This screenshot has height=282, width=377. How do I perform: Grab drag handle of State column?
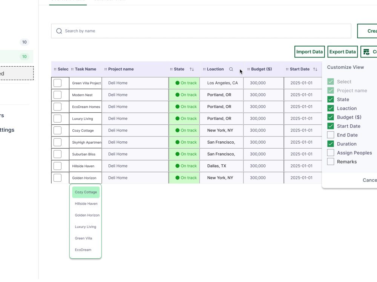[171, 69]
